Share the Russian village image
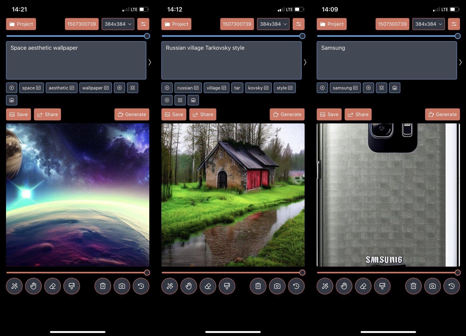This screenshot has width=466, height=336. click(x=203, y=114)
